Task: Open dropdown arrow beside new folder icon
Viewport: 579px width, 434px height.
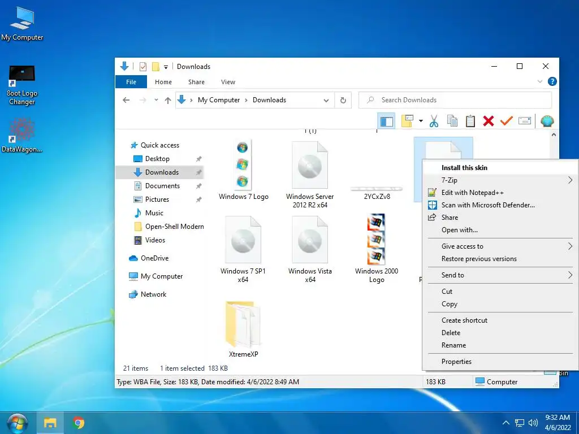Action: [421, 121]
